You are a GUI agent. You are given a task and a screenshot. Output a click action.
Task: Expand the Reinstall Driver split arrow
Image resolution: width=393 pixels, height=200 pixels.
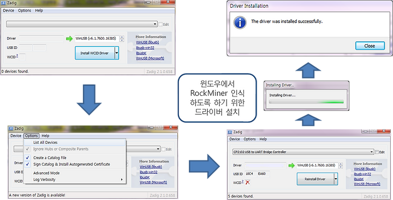pos(336,179)
